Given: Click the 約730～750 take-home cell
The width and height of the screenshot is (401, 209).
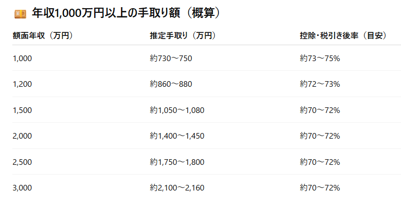Looking at the screenshot, I should [171, 59].
